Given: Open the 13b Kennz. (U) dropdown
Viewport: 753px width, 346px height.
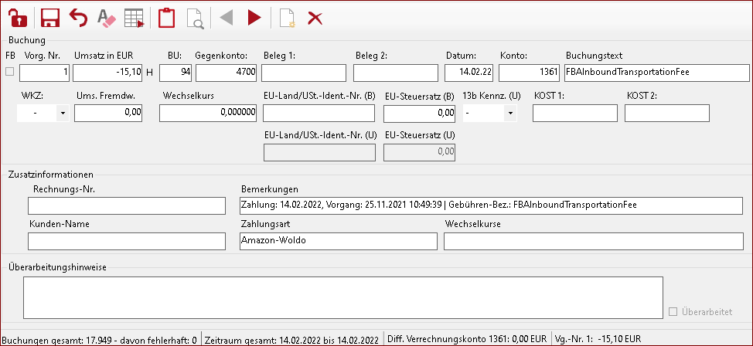Looking at the screenshot, I should (x=509, y=114).
